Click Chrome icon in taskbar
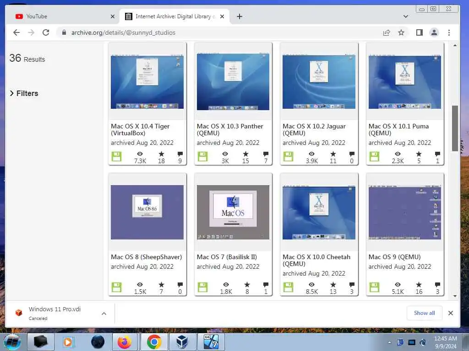 [x=154, y=342]
